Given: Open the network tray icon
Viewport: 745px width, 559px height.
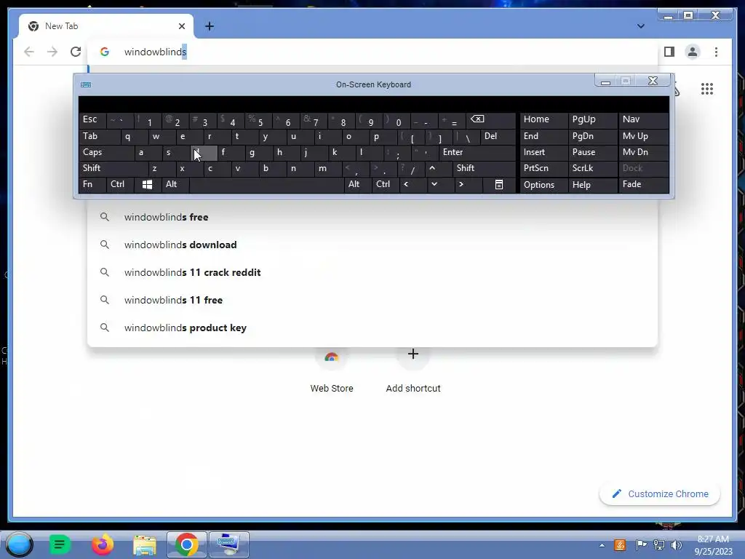Looking at the screenshot, I should pyautogui.click(x=659, y=545).
